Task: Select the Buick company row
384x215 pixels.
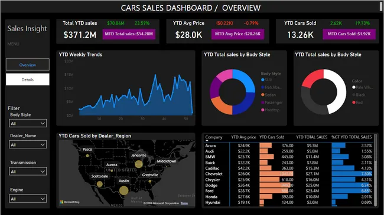Action: click(289, 163)
